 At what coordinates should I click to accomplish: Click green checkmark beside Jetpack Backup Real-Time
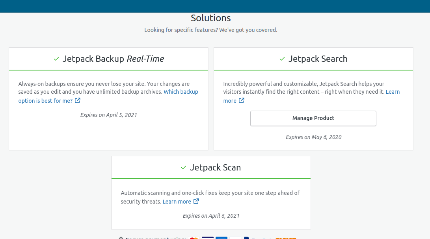click(56, 59)
